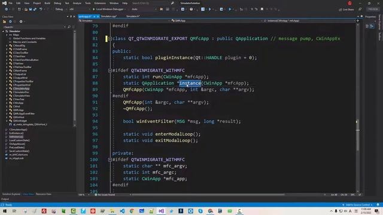Select Global Functions and Variables item
The width and height of the screenshot is (383, 215).
tap(29, 38)
